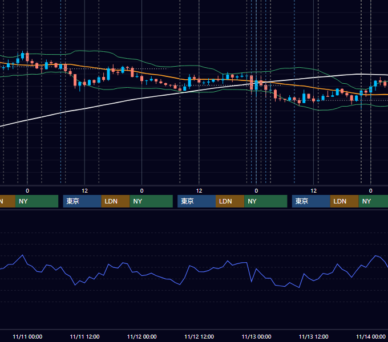
Task: Click the 11/11 12:00 time axis label
Action: pos(84,336)
